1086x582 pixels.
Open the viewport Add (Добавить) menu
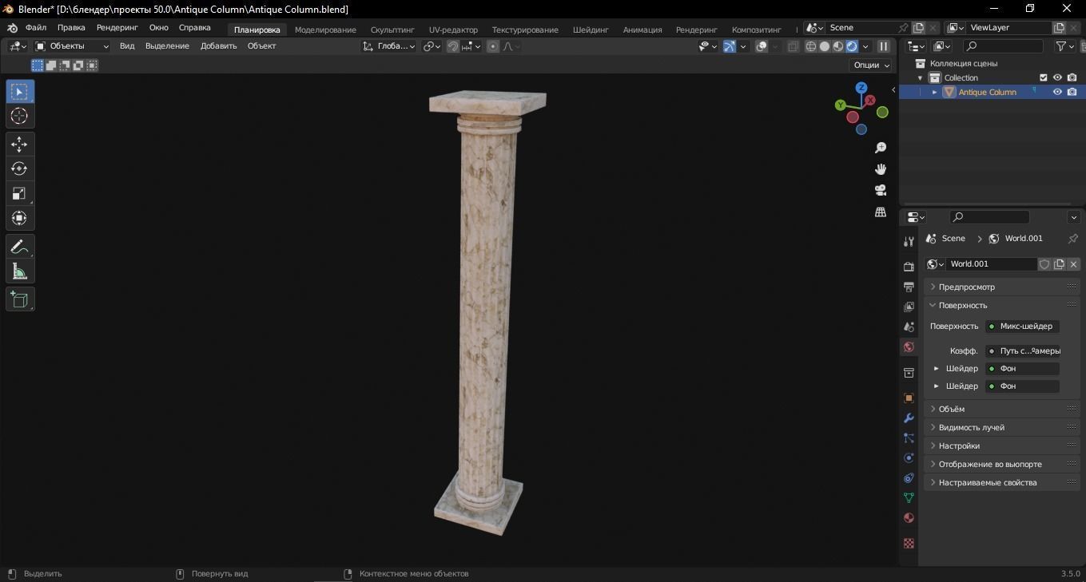point(218,46)
